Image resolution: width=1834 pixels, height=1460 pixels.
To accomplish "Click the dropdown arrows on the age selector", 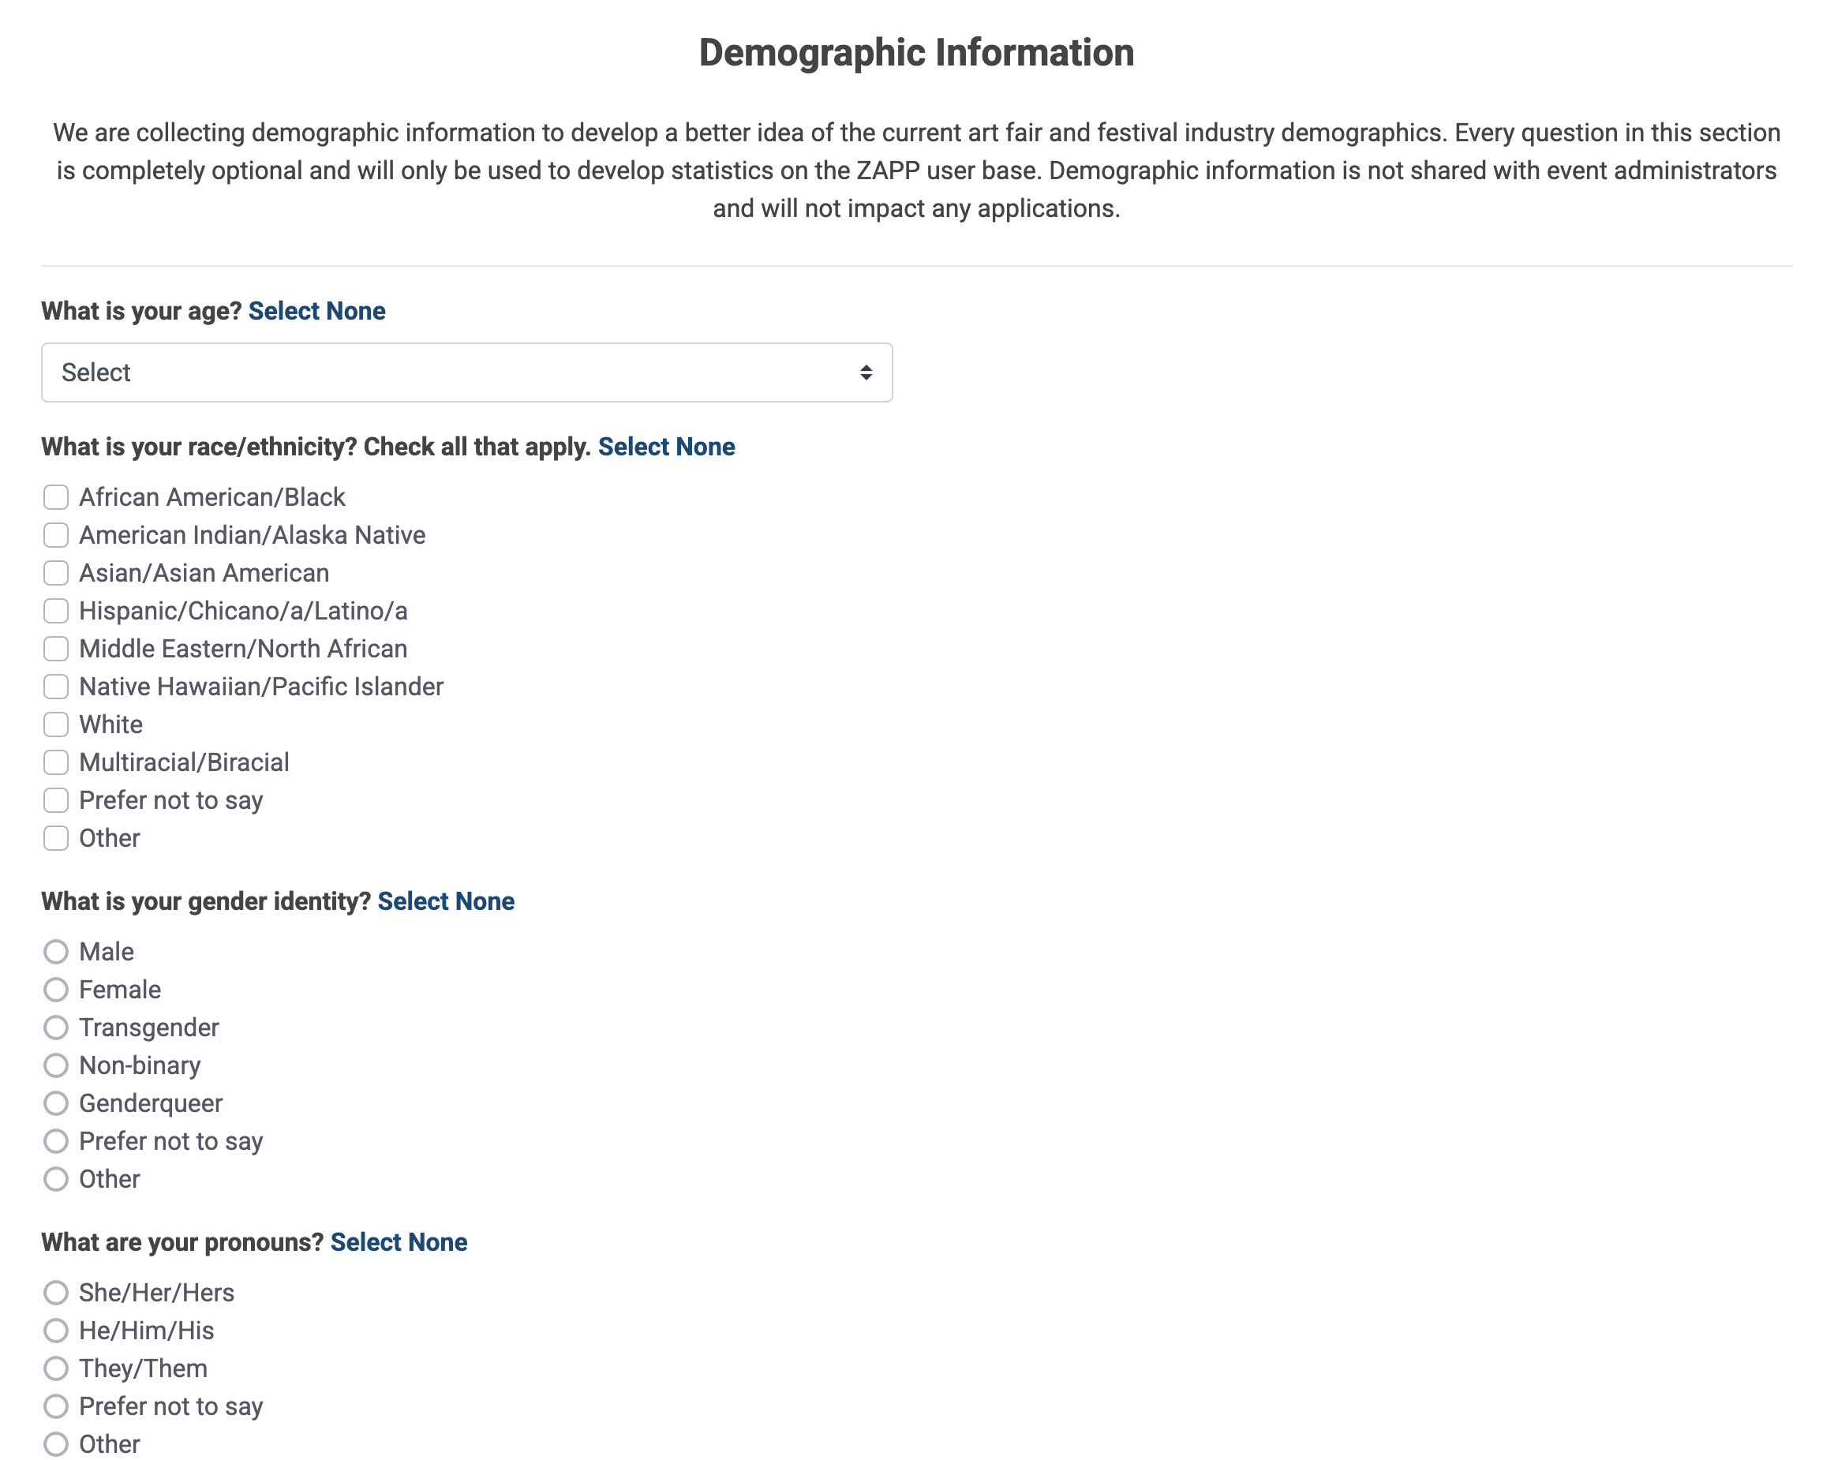I will click(865, 372).
